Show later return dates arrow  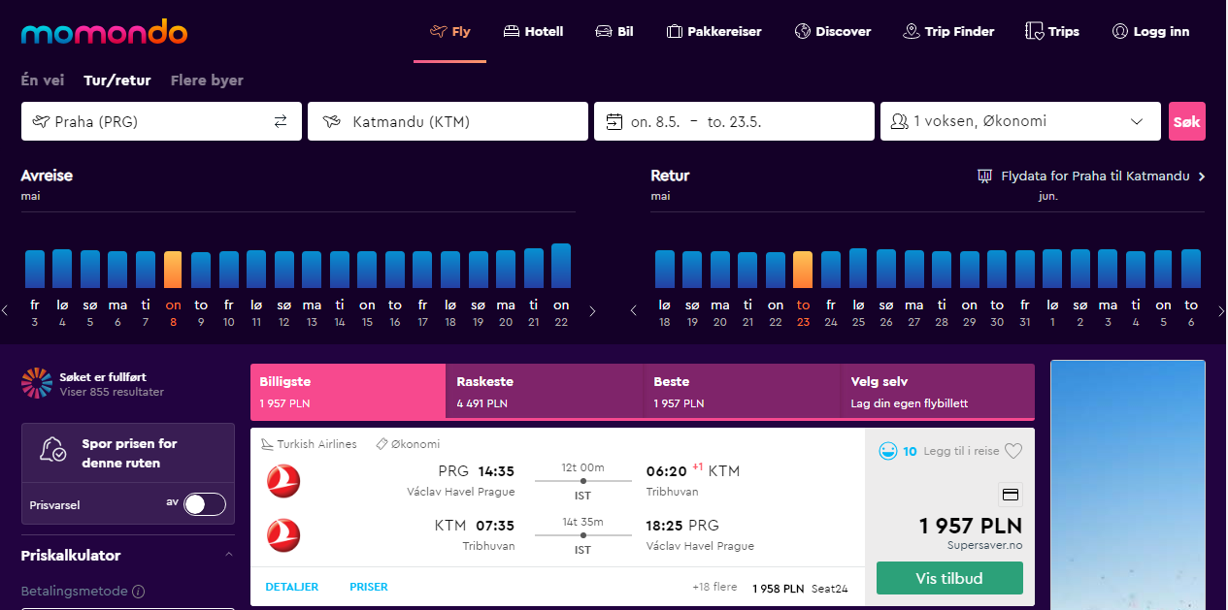[1221, 311]
